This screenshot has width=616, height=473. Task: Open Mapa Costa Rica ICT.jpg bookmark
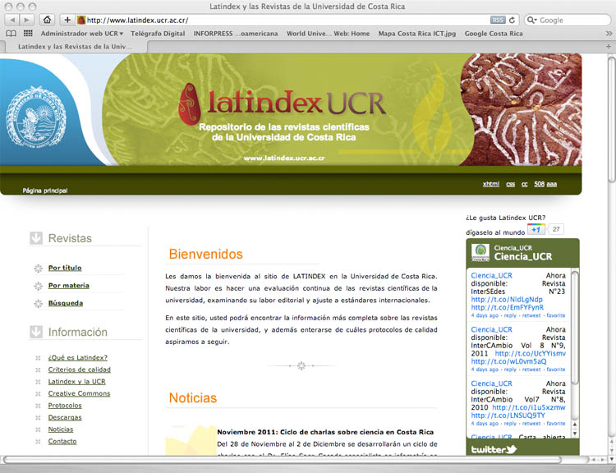[x=417, y=34]
